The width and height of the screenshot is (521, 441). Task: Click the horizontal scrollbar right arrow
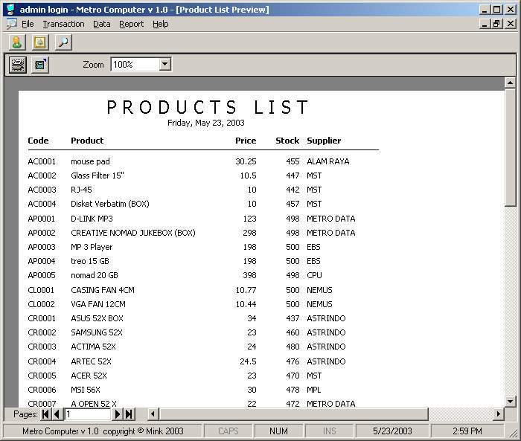pyautogui.click(x=499, y=414)
